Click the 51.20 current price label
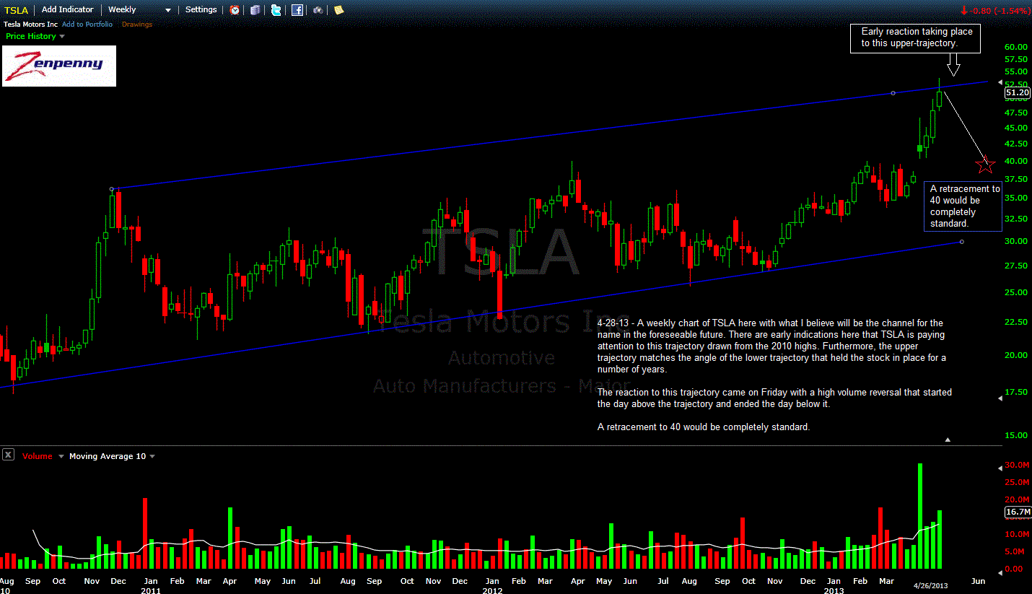Image resolution: width=1032 pixels, height=594 pixels. click(x=1017, y=92)
